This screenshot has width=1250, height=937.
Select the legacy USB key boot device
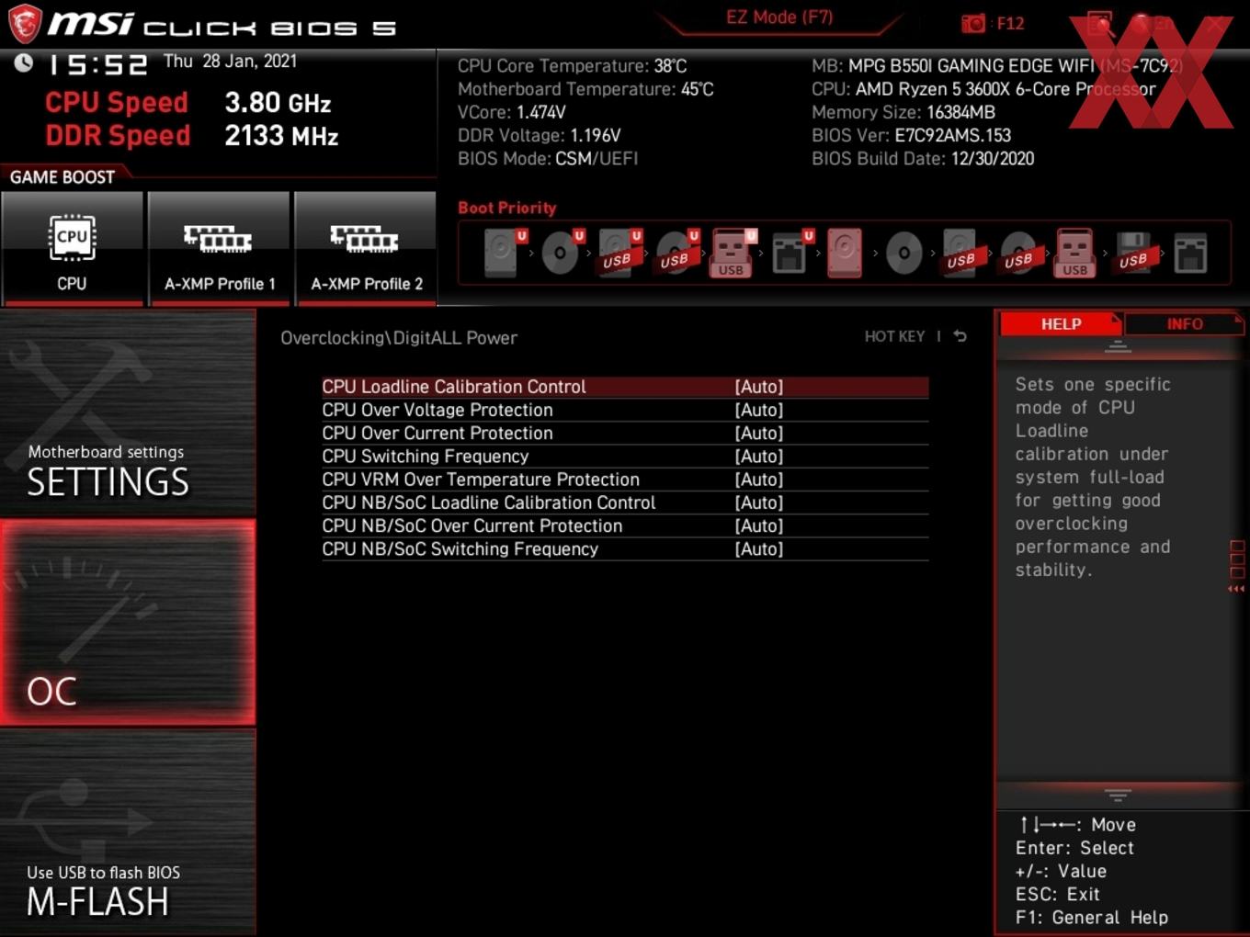[1075, 253]
